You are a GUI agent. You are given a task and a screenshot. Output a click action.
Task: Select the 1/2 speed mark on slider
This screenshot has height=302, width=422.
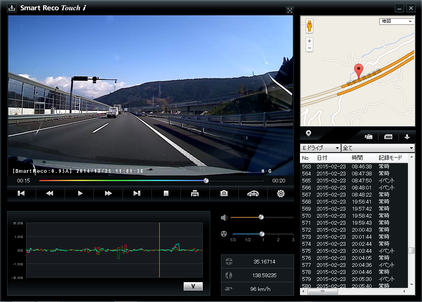pos(248,240)
